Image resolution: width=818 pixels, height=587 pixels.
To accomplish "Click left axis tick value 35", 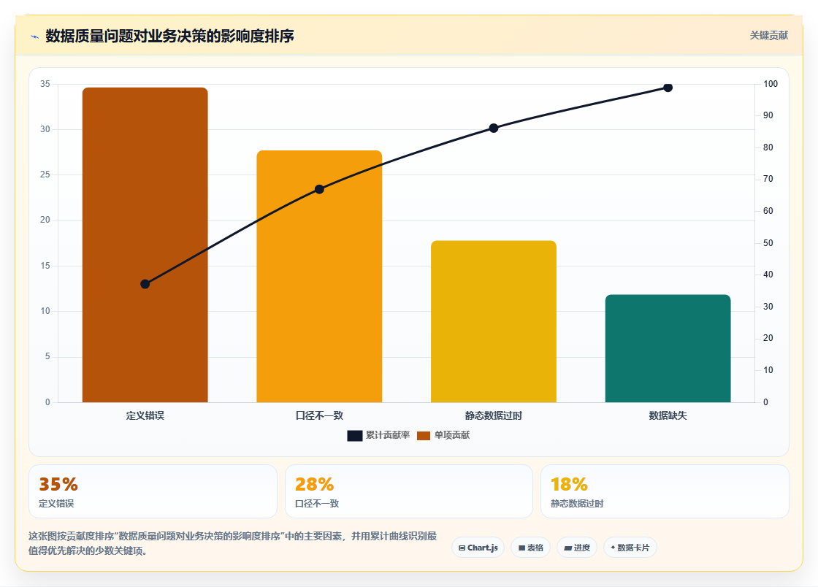I will [x=45, y=84].
